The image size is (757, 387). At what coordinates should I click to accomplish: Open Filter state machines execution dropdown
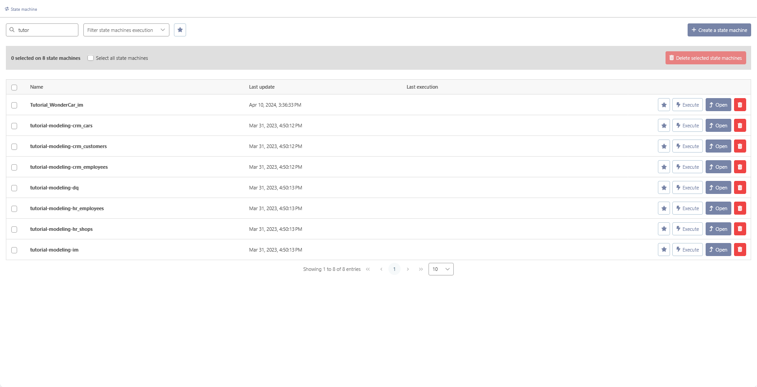click(x=126, y=30)
